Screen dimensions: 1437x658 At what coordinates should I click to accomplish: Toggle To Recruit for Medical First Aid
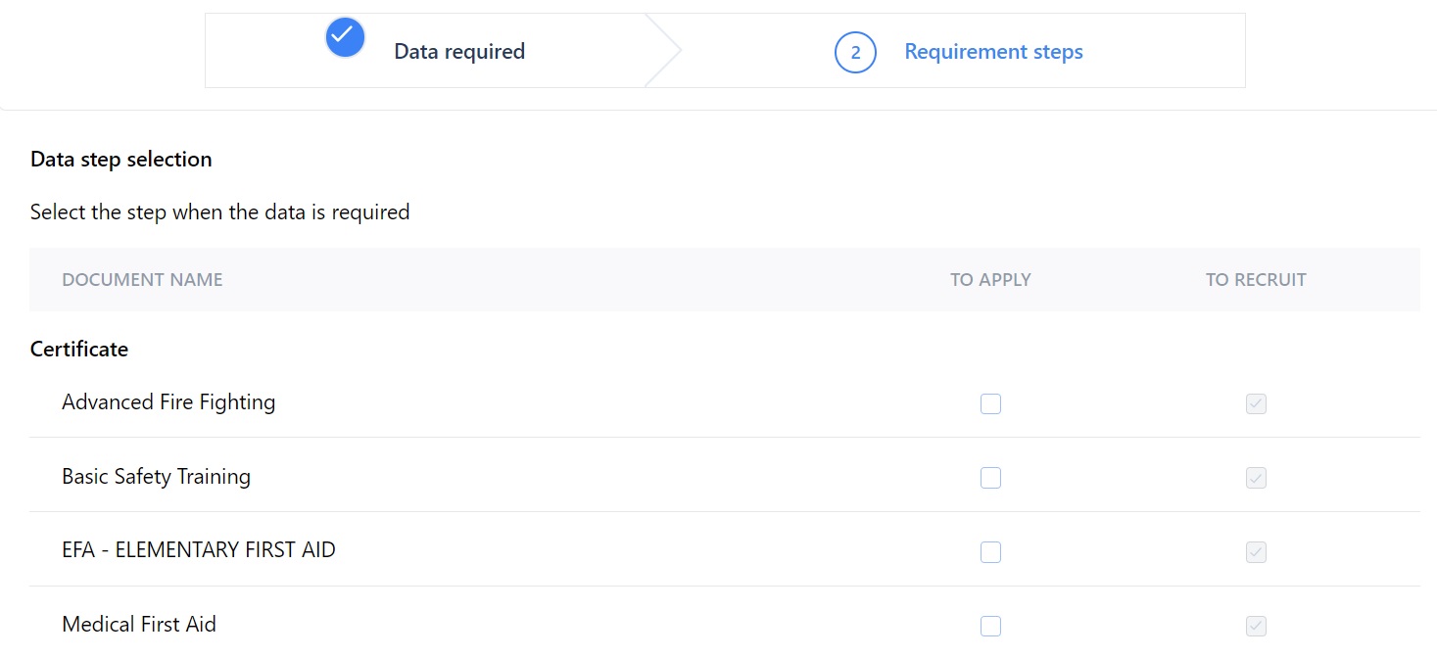1256,626
